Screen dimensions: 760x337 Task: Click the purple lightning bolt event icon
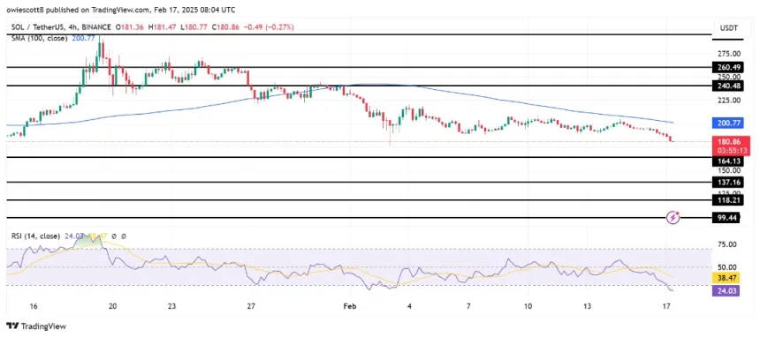[673, 218]
